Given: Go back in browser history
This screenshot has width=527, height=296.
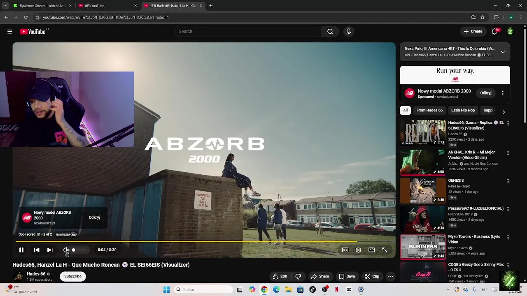Looking at the screenshot, I should pos(6,17).
